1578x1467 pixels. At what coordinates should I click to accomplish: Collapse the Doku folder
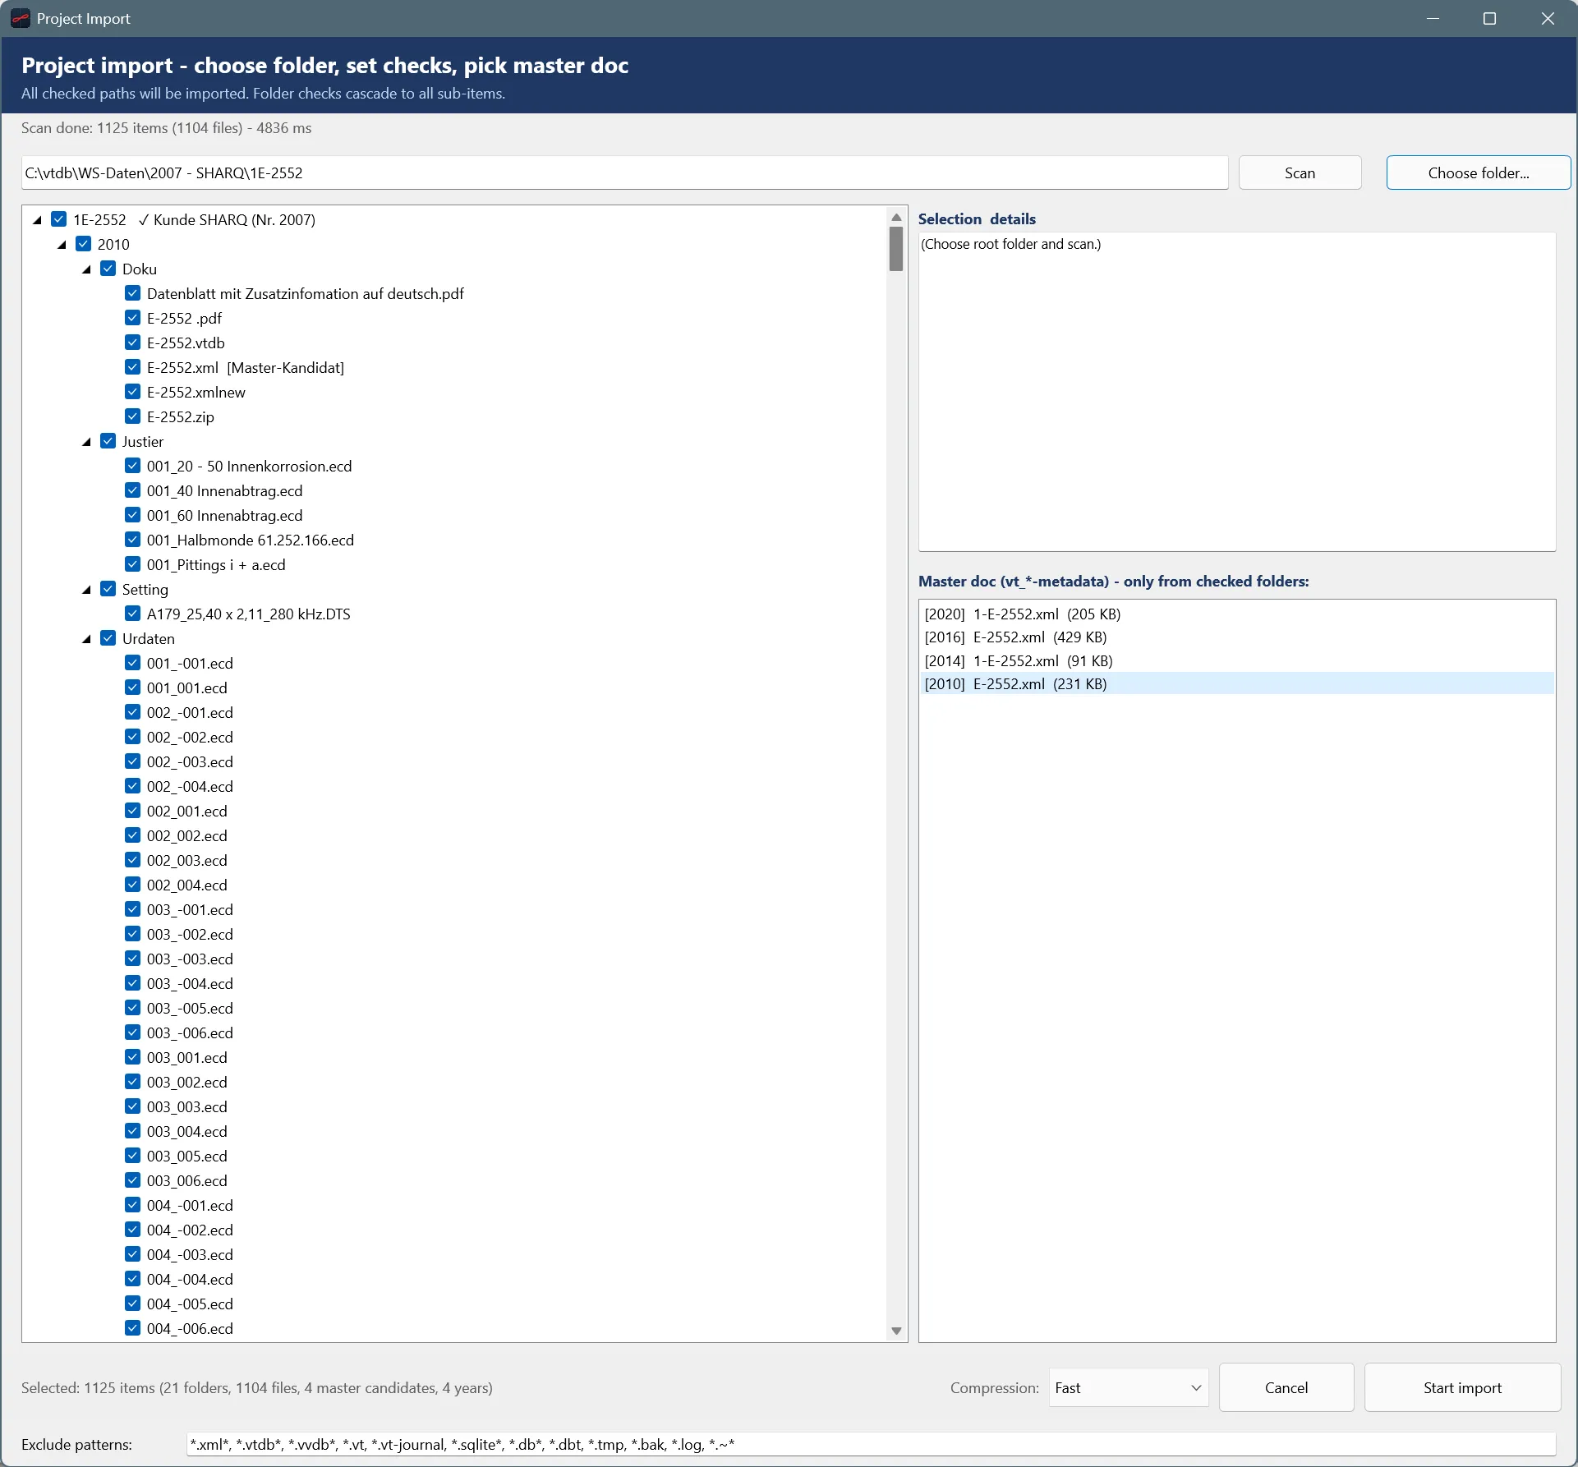coord(86,269)
